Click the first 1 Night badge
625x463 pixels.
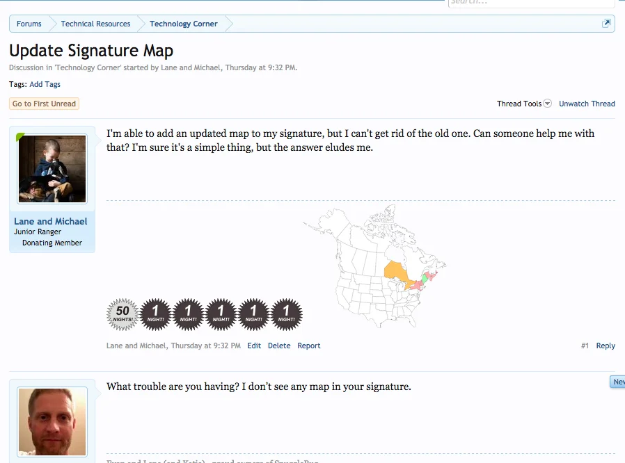[x=155, y=314]
